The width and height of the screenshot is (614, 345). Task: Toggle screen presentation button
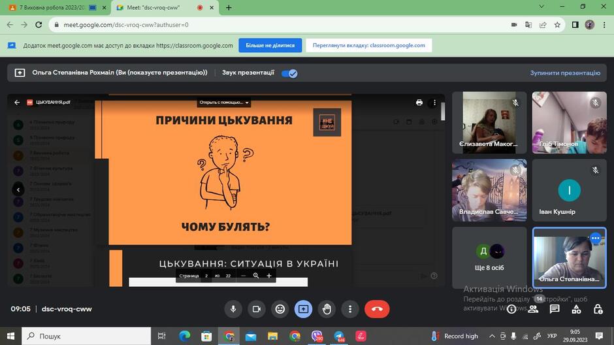point(304,309)
